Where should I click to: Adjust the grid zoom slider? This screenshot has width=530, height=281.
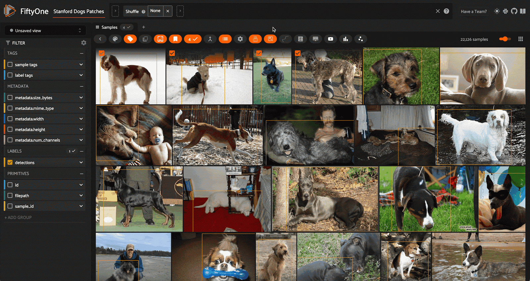505,39
